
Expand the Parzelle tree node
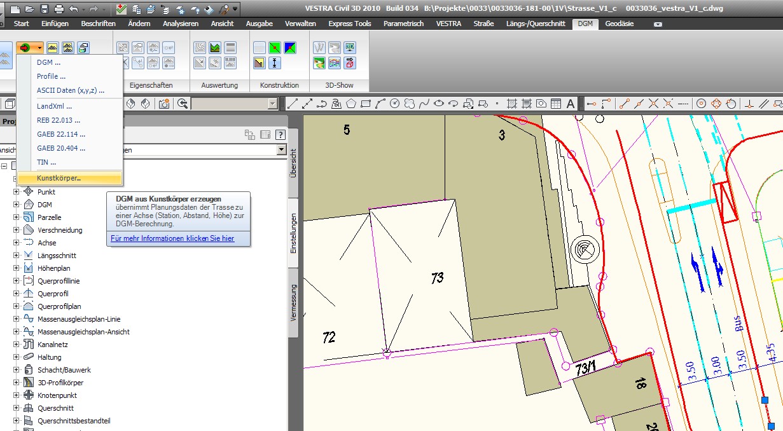click(17, 217)
